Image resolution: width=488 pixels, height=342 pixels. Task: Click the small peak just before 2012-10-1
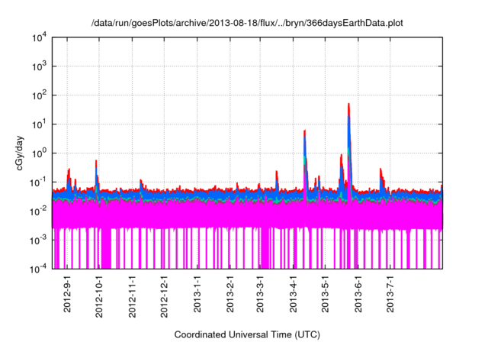[96, 163]
